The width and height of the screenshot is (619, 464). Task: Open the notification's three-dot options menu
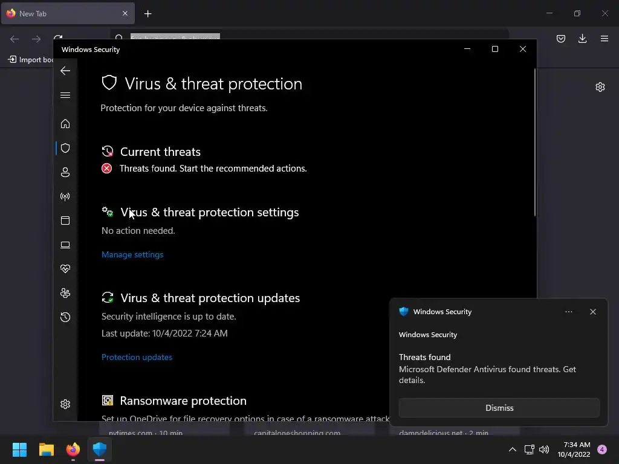568,312
